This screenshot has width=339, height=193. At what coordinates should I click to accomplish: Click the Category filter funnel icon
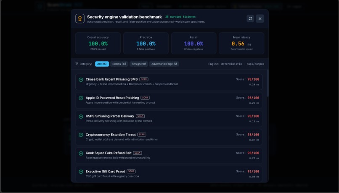(x=77, y=64)
